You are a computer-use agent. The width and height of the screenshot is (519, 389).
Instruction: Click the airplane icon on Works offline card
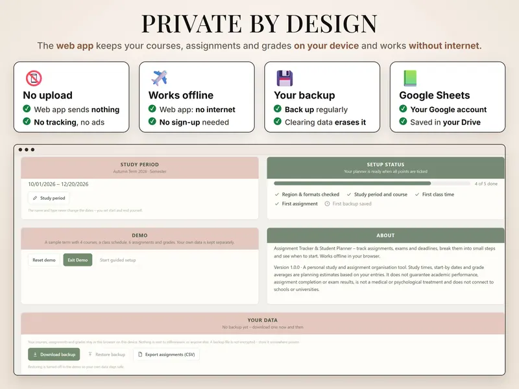[x=159, y=78]
